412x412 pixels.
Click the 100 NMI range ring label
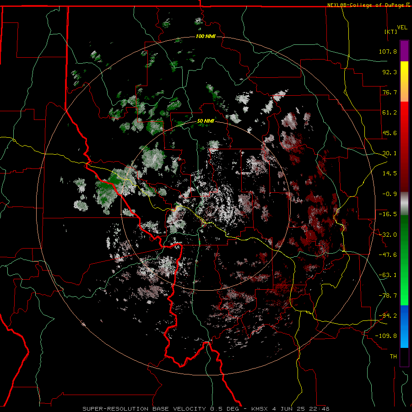pos(206,36)
